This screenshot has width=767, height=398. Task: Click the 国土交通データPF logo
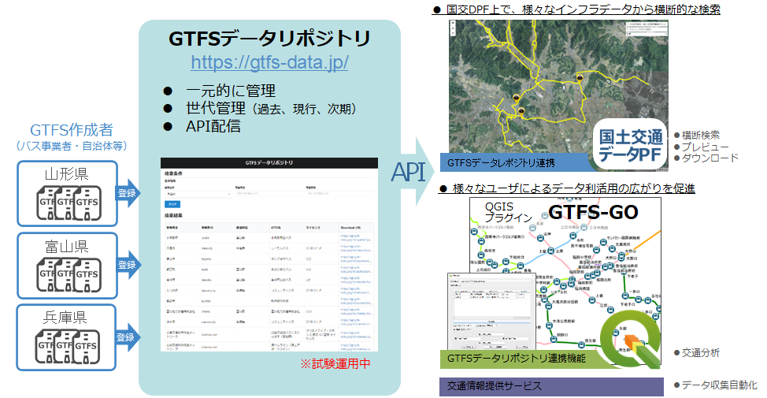pos(630,145)
